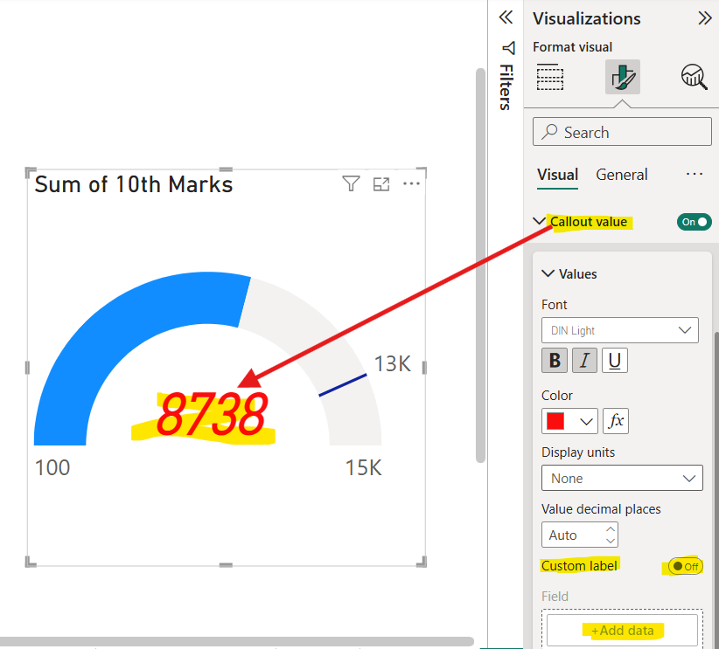Switch to the General tab
This screenshot has width=719, height=649.
point(621,175)
